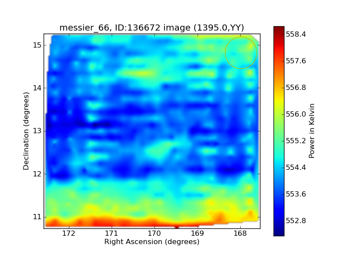Click the y-axis tick label '13'

point(37,131)
